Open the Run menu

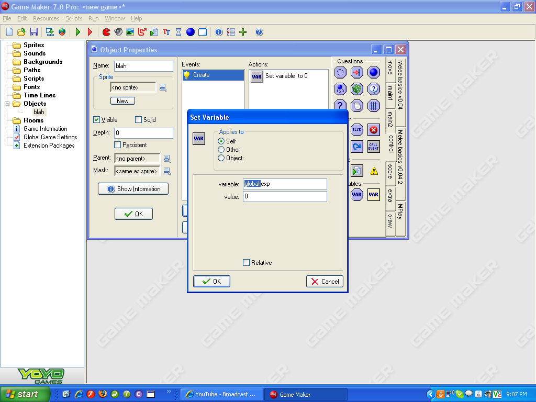(x=93, y=18)
